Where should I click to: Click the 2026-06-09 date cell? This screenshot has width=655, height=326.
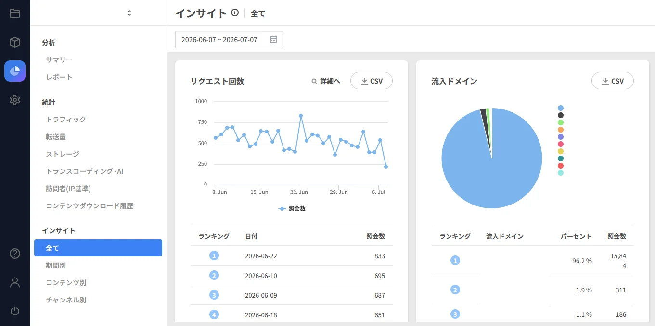pos(261,295)
